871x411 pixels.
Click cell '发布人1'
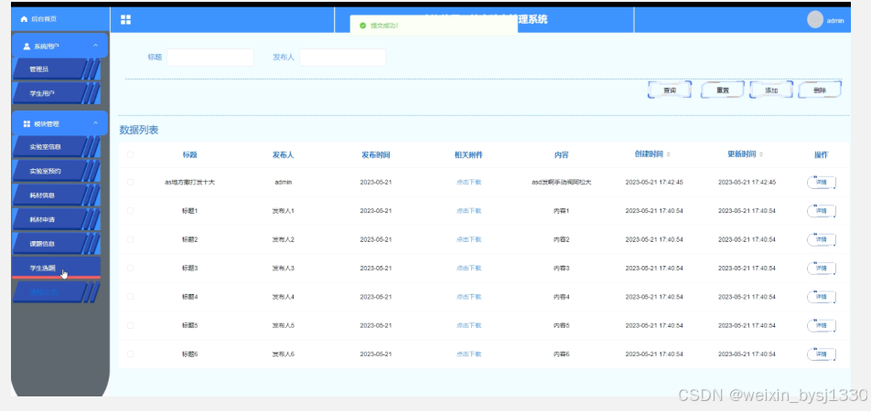[x=283, y=211]
